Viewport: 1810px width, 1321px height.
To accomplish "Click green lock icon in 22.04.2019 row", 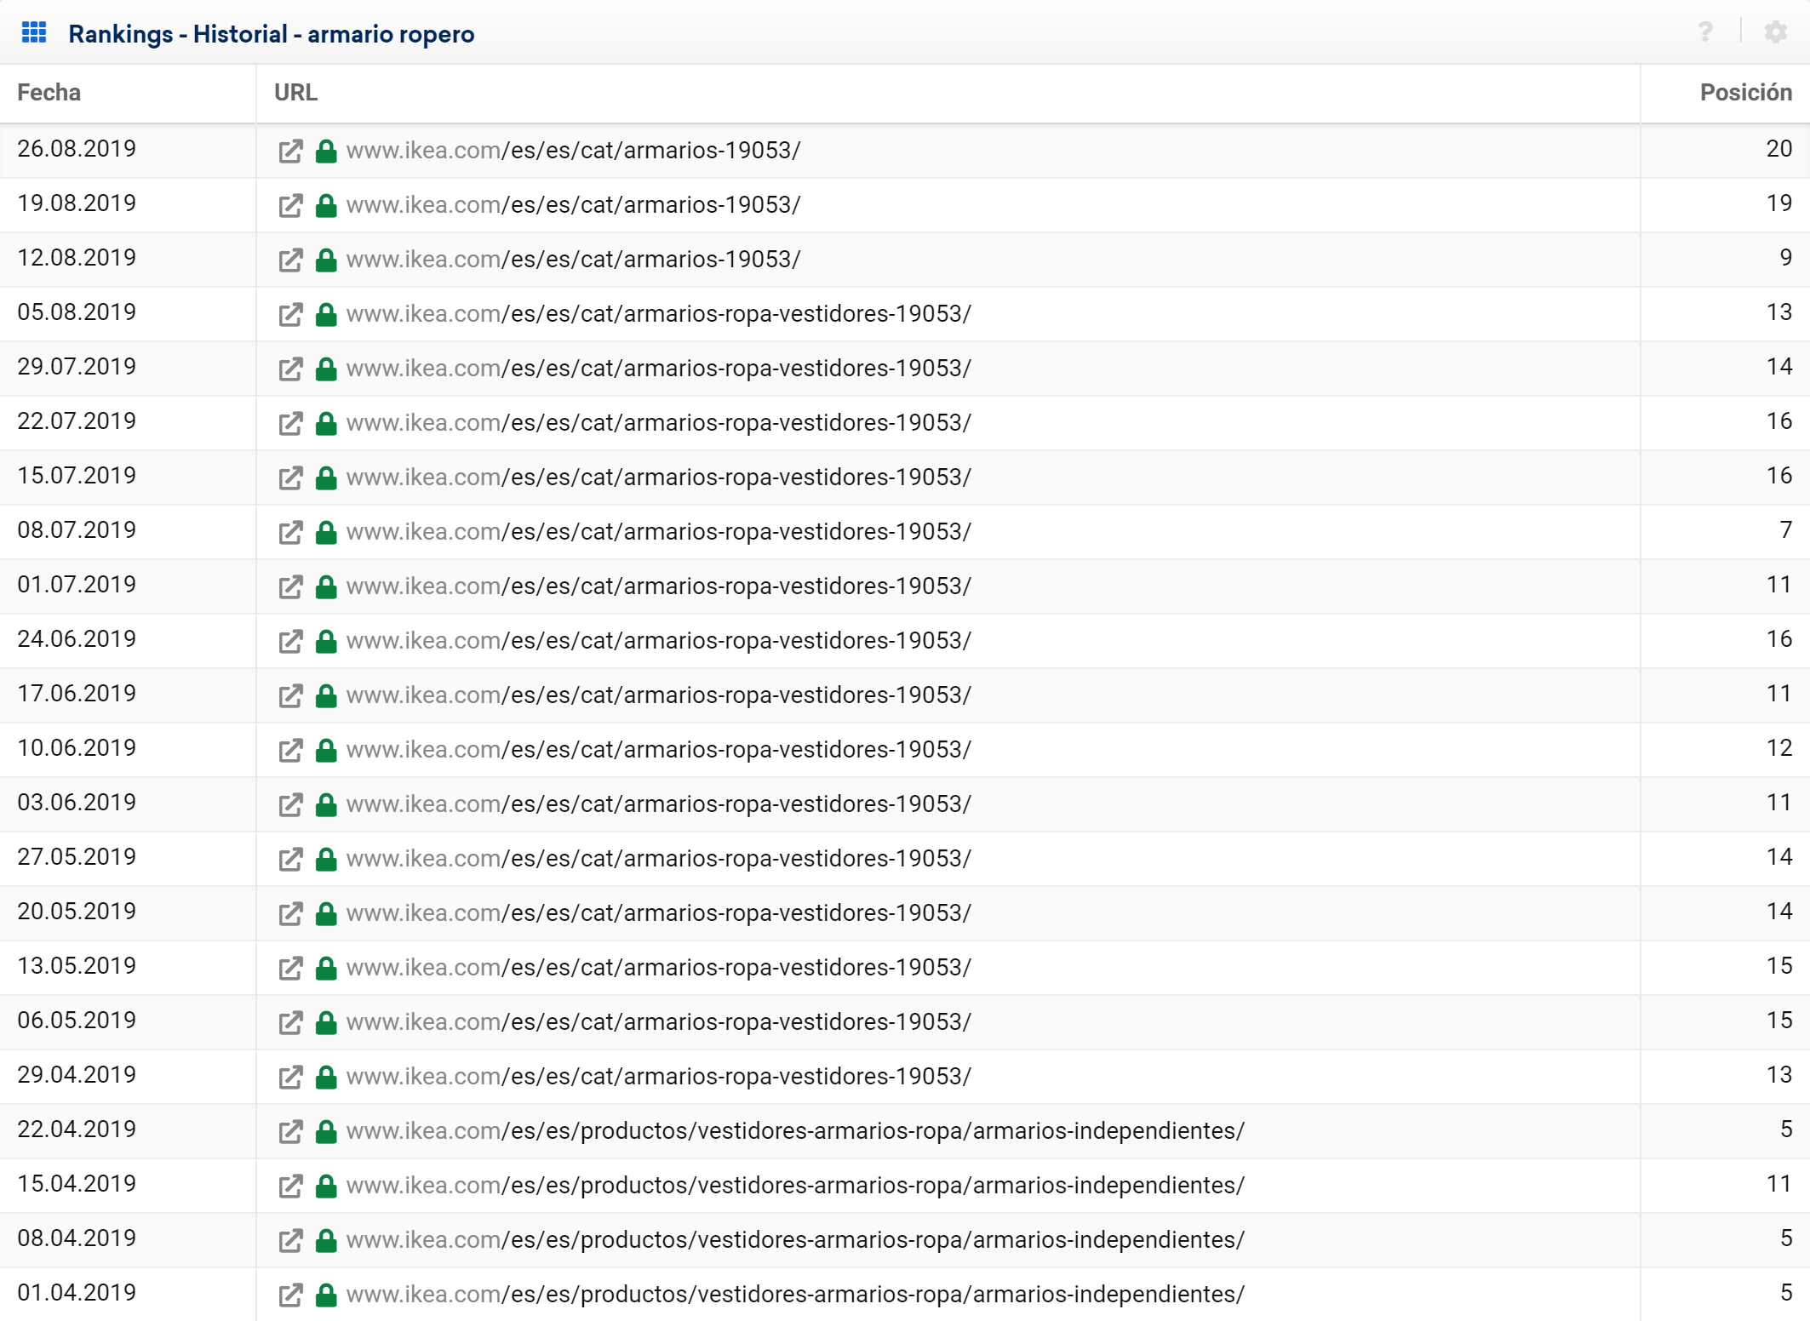I will tap(326, 1132).
